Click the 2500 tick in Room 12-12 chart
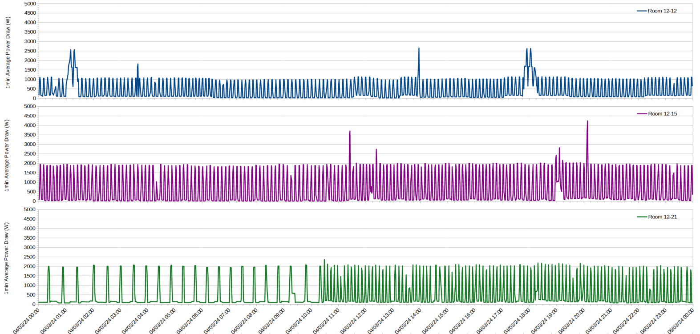Image resolution: width=700 pixels, height=334 pixels. pyautogui.click(x=30, y=51)
